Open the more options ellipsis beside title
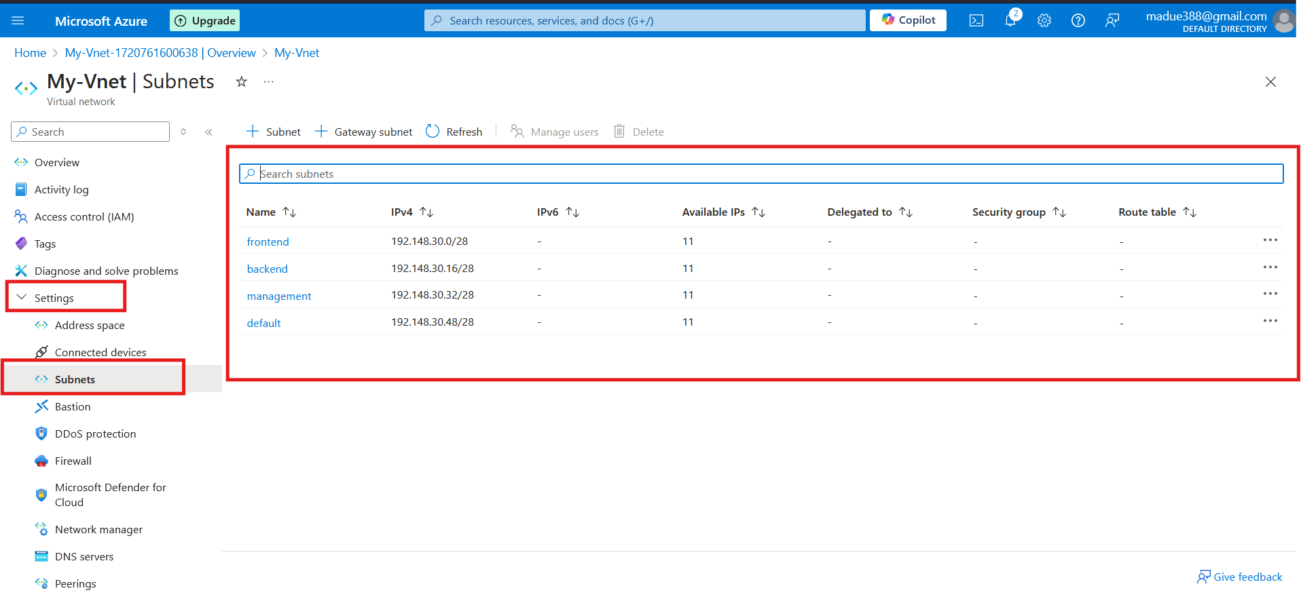Screen dimensions: 1301x597 [269, 82]
